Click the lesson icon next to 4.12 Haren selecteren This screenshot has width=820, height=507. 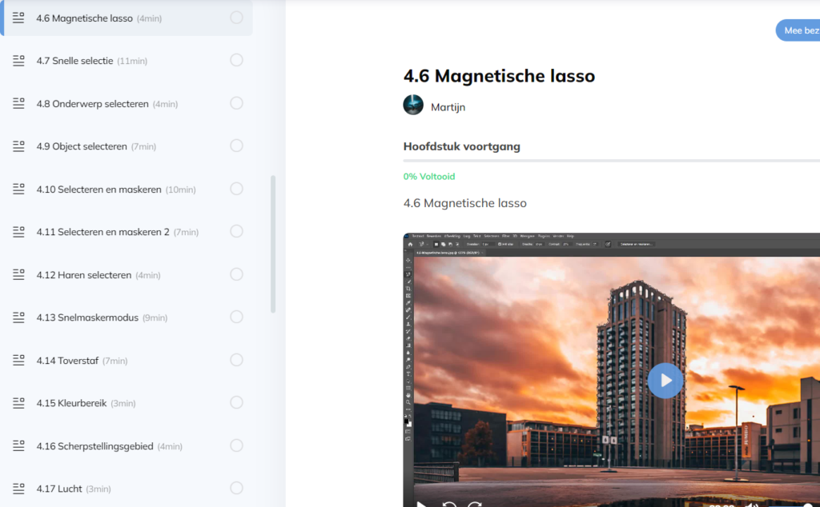point(19,274)
